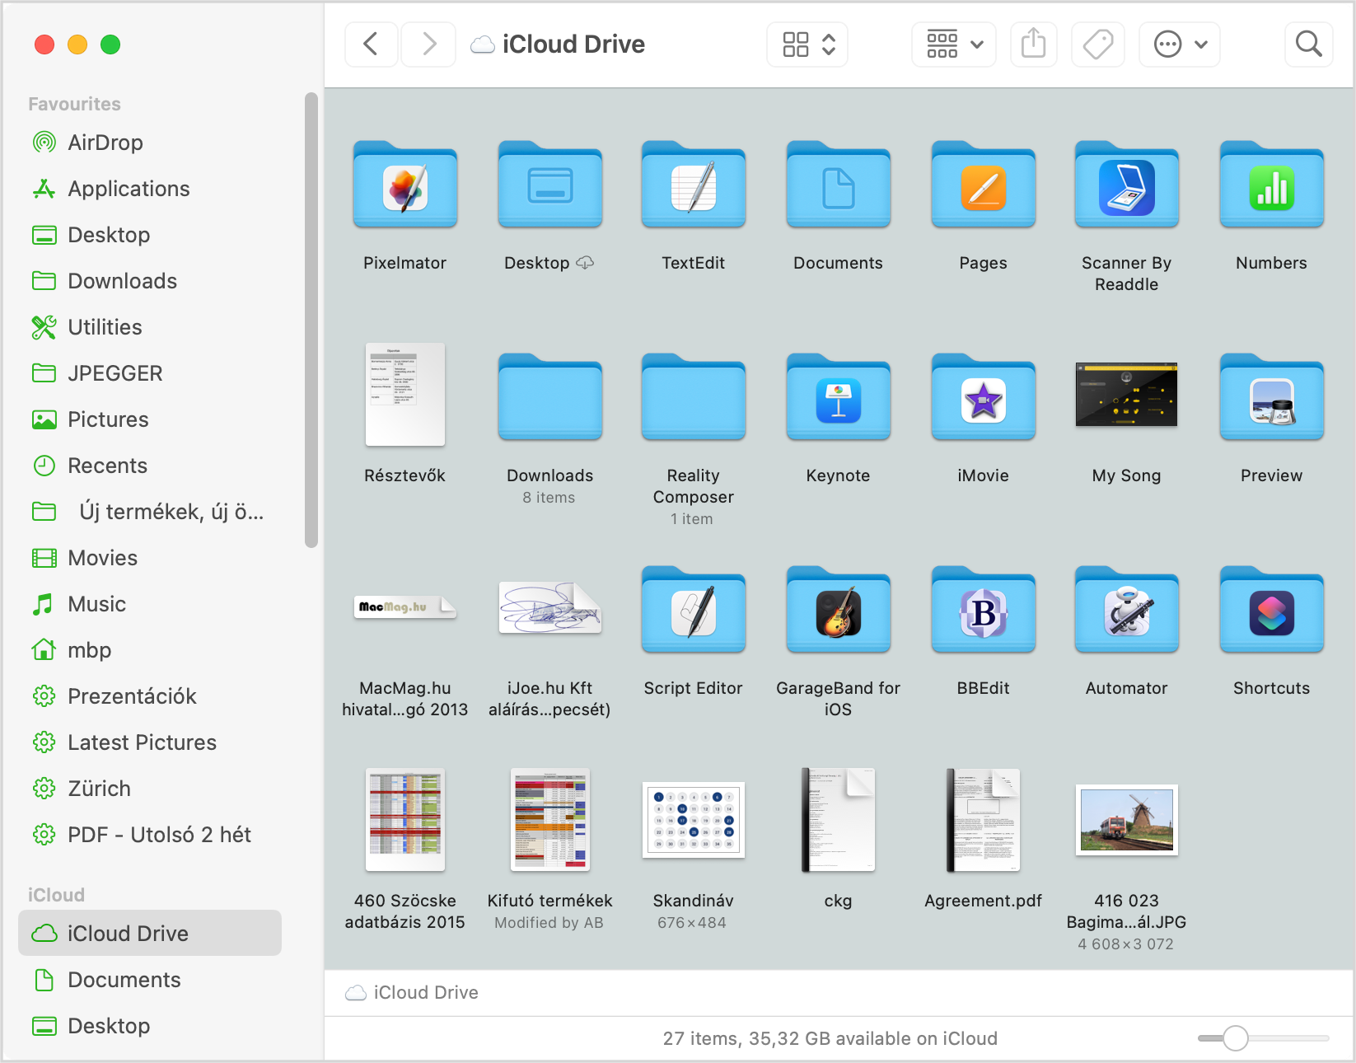Open the Script Editor folder
The width and height of the screenshot is (1356, 1063).
693,610
